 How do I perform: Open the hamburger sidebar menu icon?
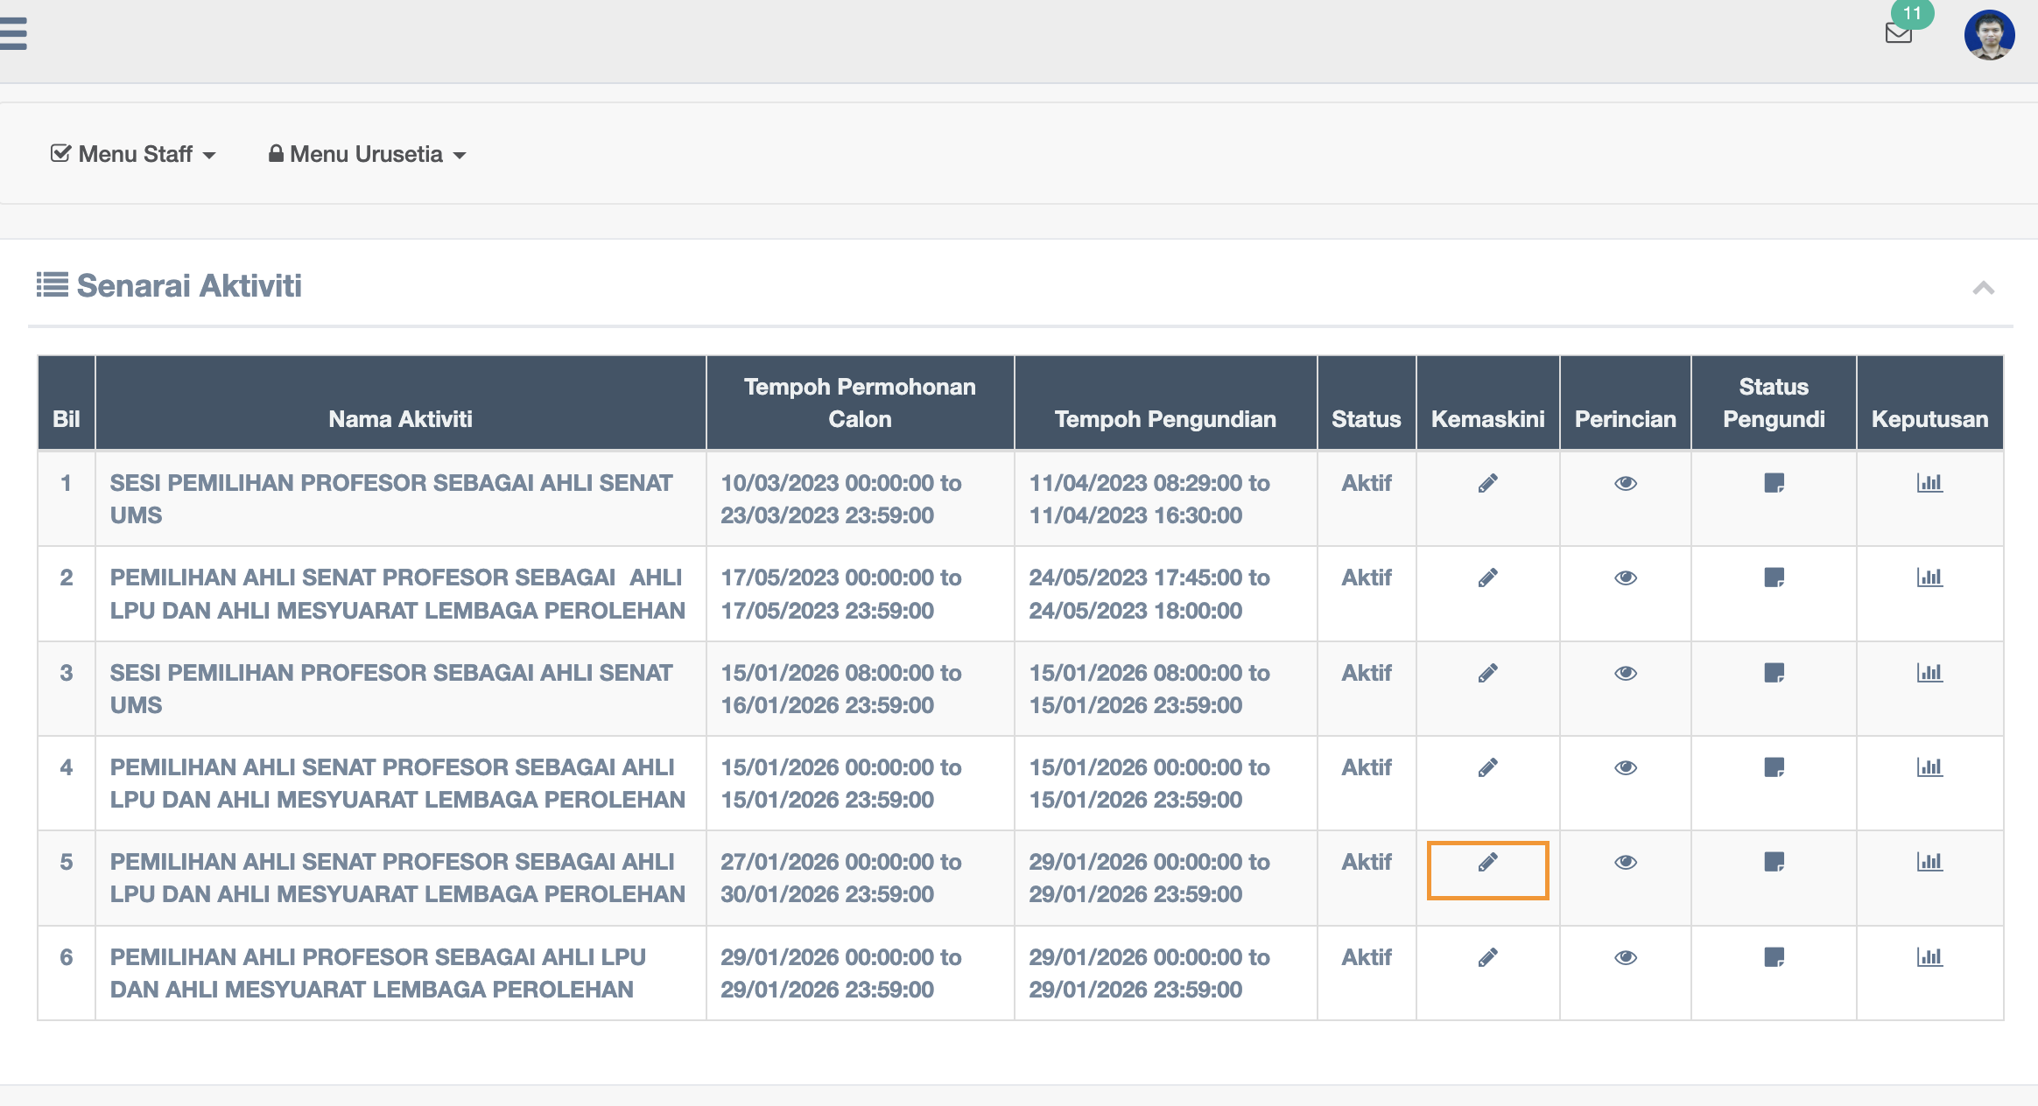click(13, 34)
